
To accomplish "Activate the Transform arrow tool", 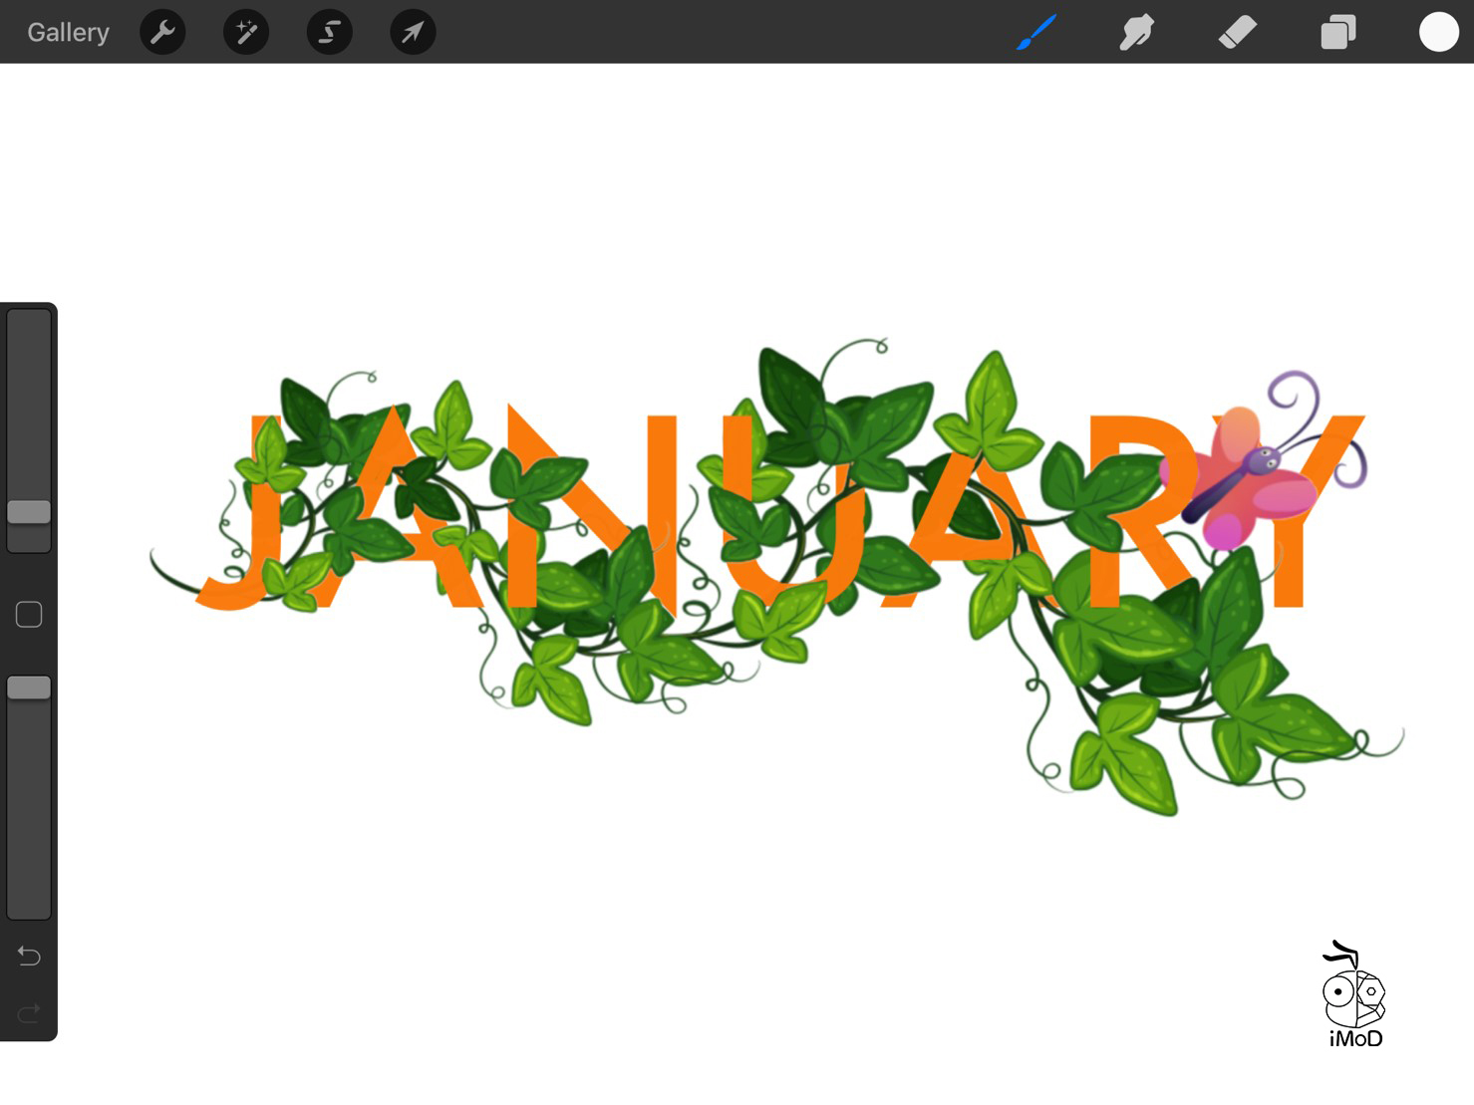I will click(413, 32).
